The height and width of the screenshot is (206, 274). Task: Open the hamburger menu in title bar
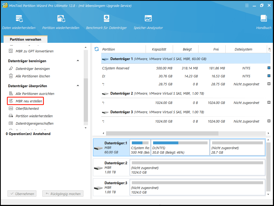(x=247, y=6)
